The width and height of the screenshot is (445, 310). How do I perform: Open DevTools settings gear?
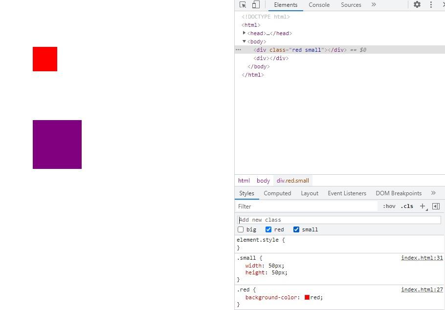pyautogui.click(x=417, y=4)
